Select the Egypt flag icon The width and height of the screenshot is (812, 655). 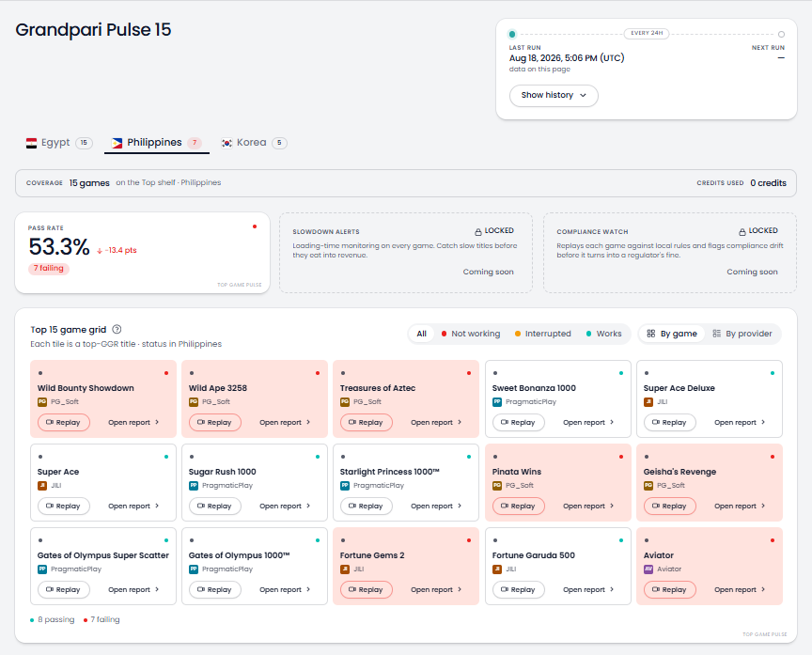[x=32, y=143]
